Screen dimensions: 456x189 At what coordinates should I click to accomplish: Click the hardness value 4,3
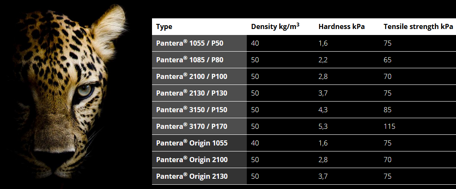[x=323, y=110]
